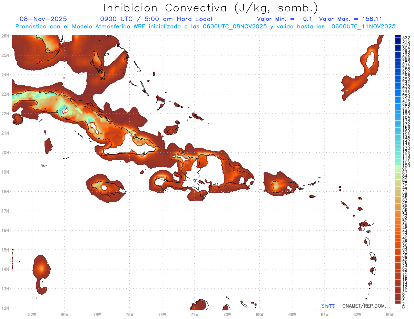The width and height of the screenshot is (414, 319).
Task: Click the 'Valor Min. = -0.1' text
Action: (285, 19)
